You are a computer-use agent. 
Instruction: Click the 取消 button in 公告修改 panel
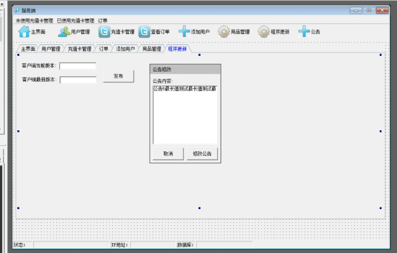168,154
